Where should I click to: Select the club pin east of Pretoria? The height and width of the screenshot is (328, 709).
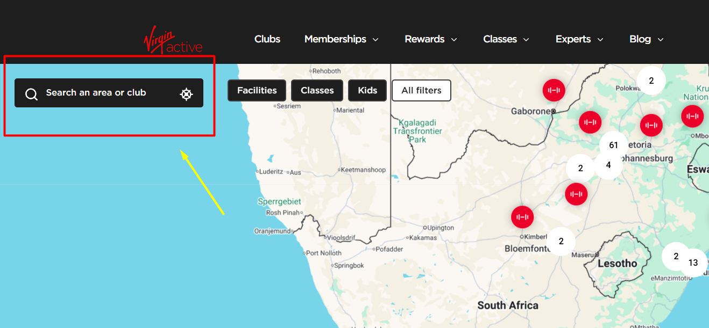pos(651,125)
